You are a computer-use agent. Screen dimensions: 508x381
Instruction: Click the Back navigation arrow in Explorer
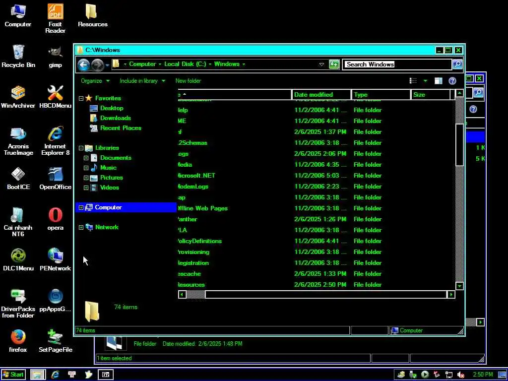[x=83, y=65]
